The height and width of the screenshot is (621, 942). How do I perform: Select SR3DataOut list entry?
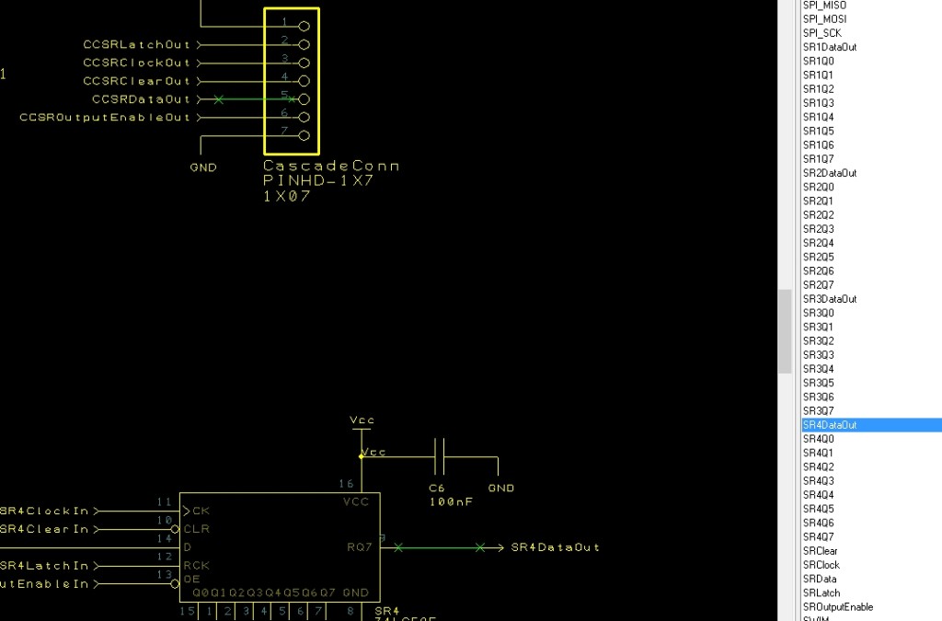coord(830,299)
